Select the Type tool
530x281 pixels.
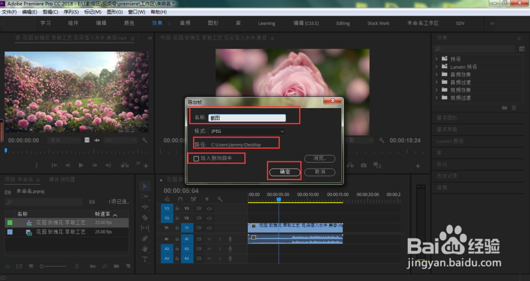145,259
